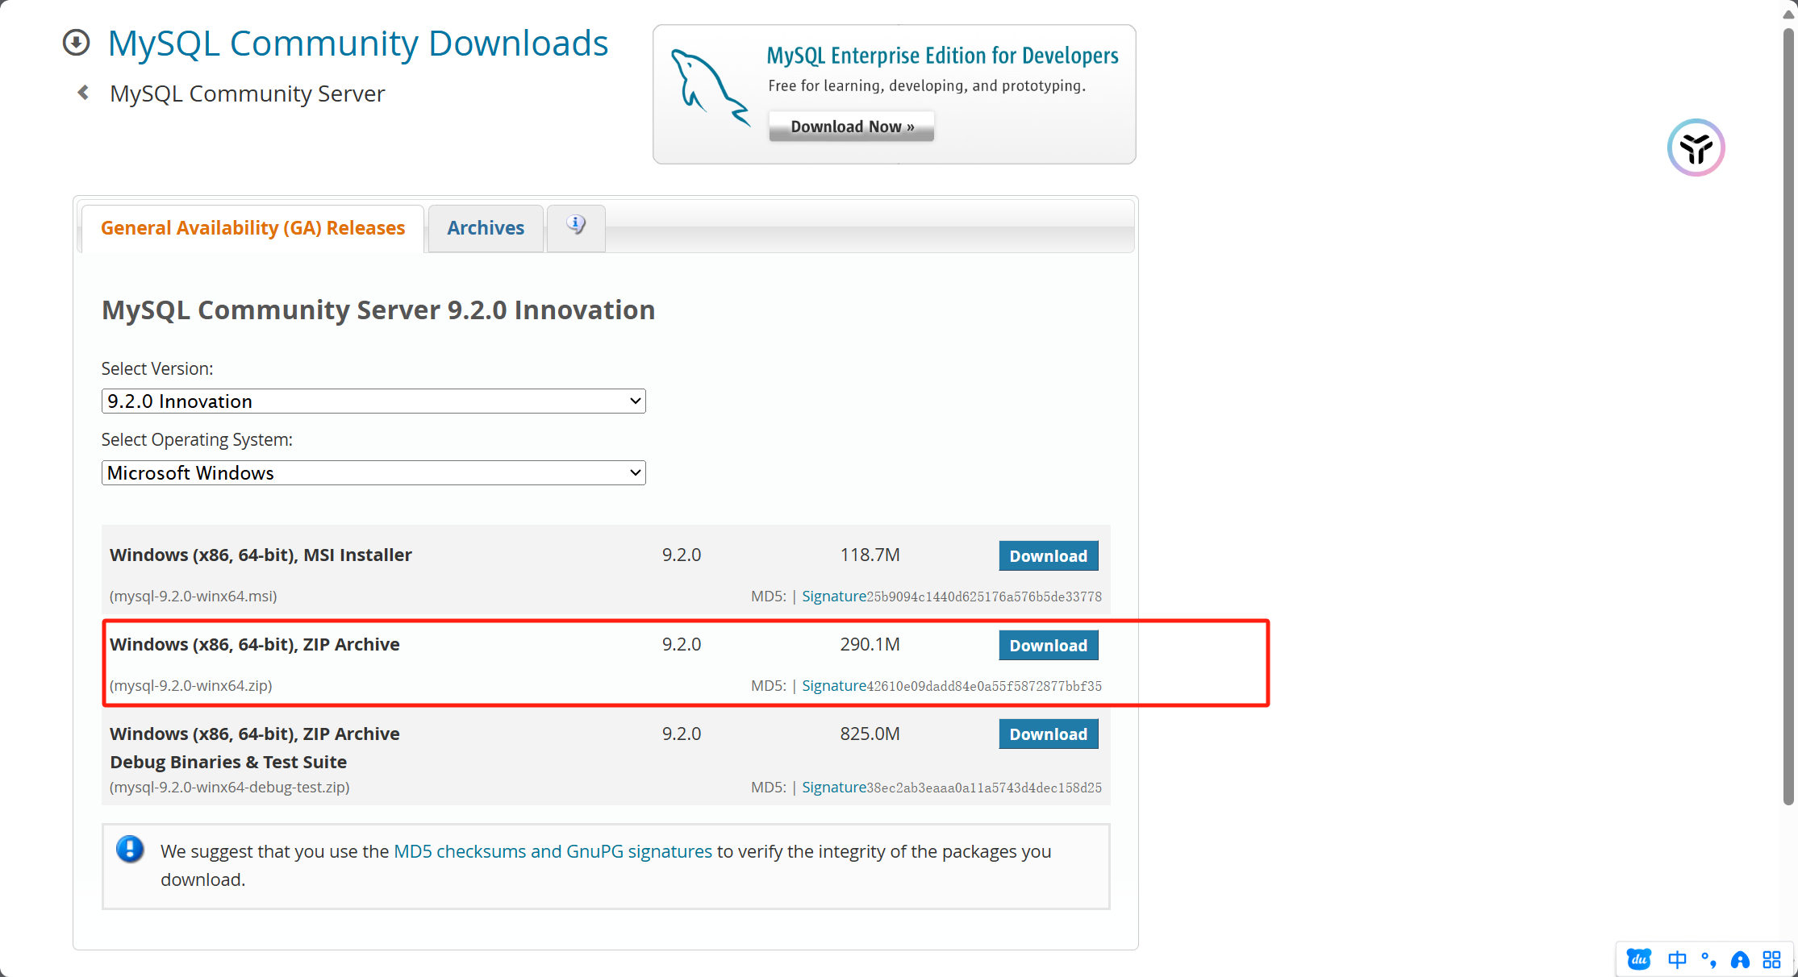Image resolution: width=1798 pixels, height=977 pixels.
Task: Click the punctuation mode icon in IME bar
Action: 1708,959
